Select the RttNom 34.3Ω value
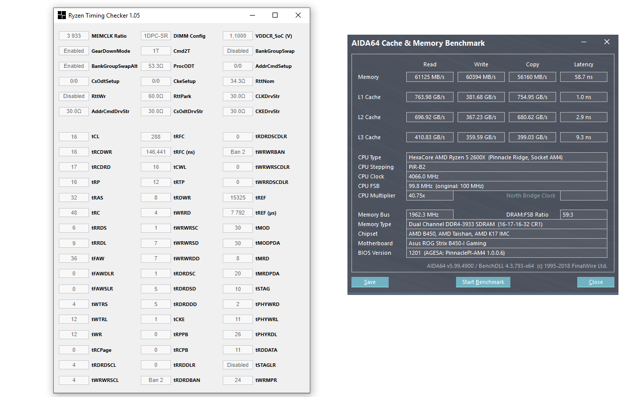 coord(238,81)
